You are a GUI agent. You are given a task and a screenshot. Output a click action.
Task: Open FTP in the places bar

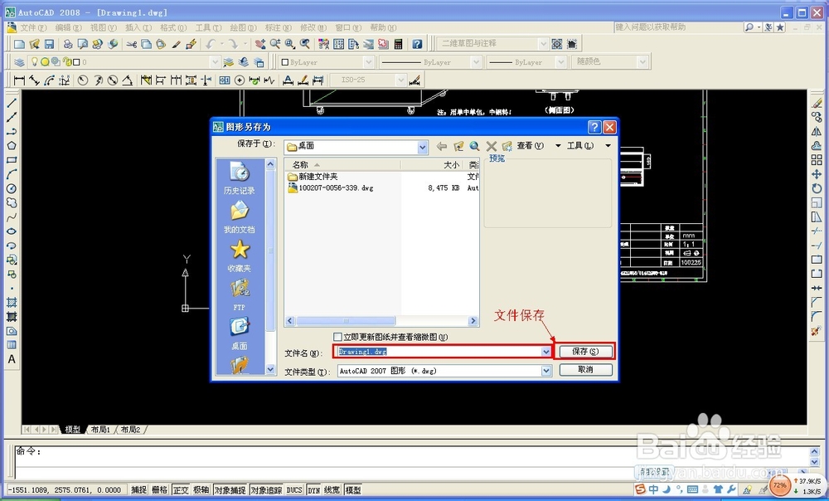click(x=239, y=295)
